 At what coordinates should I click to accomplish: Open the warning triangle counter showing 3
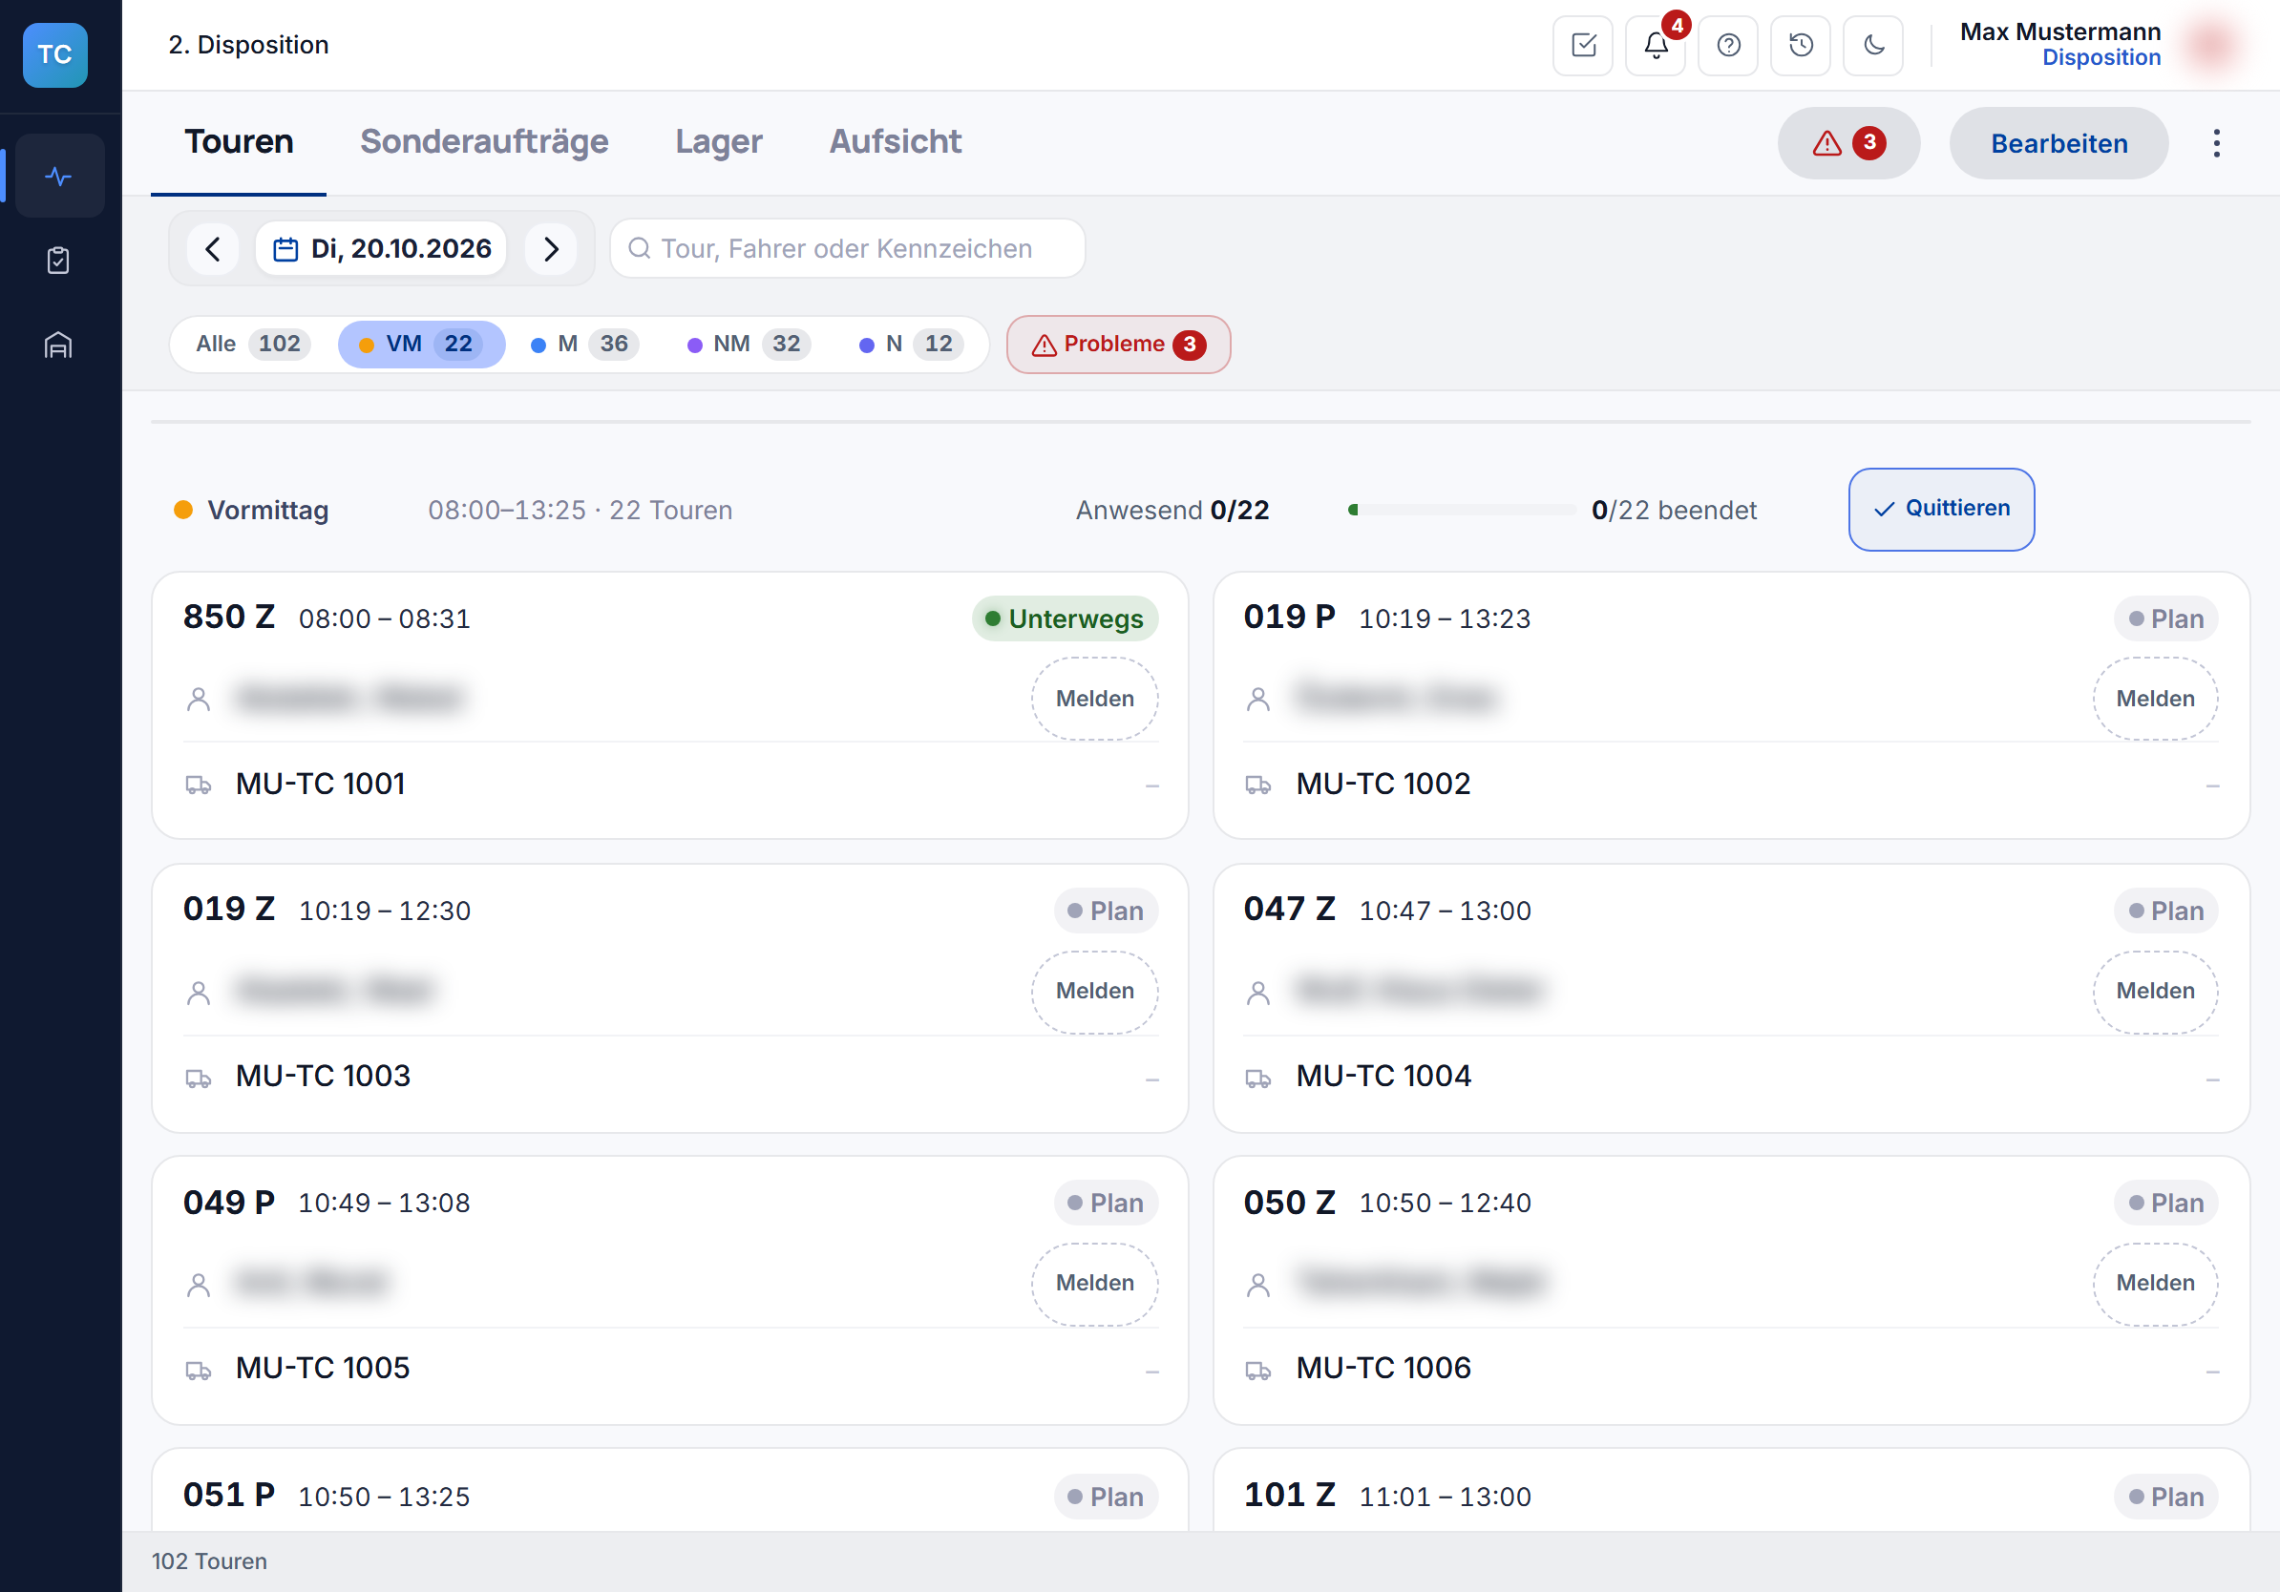1849,143
